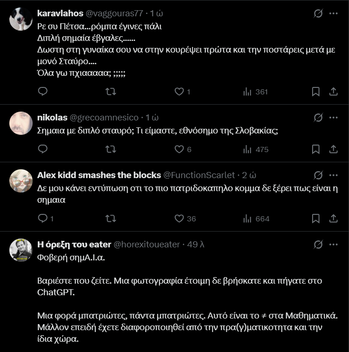Image resolution: width=349 pixels, height=352 pixels.
Task: Repost the tweet by karavlahos
Action: click(x=111, y=92)
